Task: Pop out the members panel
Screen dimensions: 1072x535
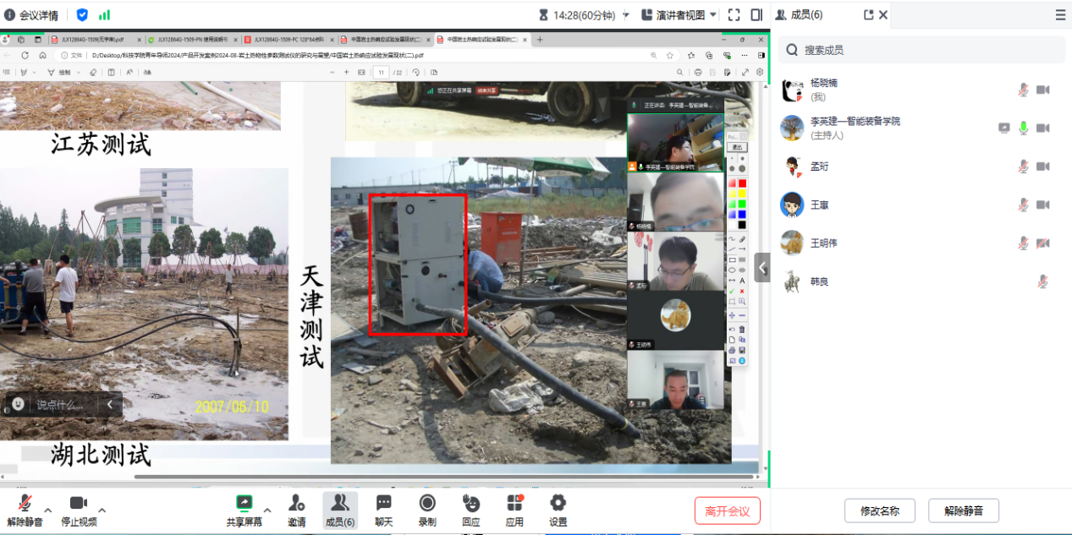Action: click(x=868, y=14)
